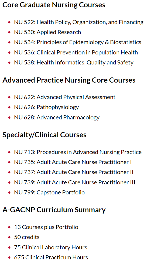Click NU 530: Applied Research text
144x261 pixels.
[x=47, y=32]
